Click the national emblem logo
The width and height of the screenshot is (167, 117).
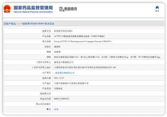[7, 9]
